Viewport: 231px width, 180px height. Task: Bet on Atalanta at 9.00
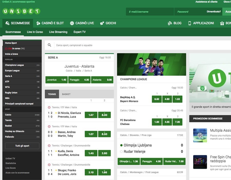[102, 80]
